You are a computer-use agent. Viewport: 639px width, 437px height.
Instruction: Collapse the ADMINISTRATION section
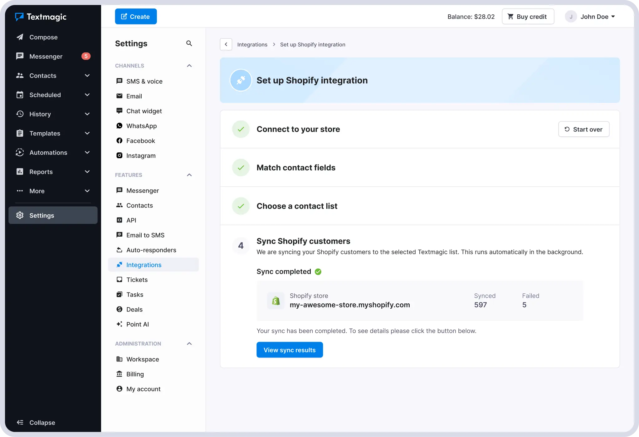click(x=189, y=343)
